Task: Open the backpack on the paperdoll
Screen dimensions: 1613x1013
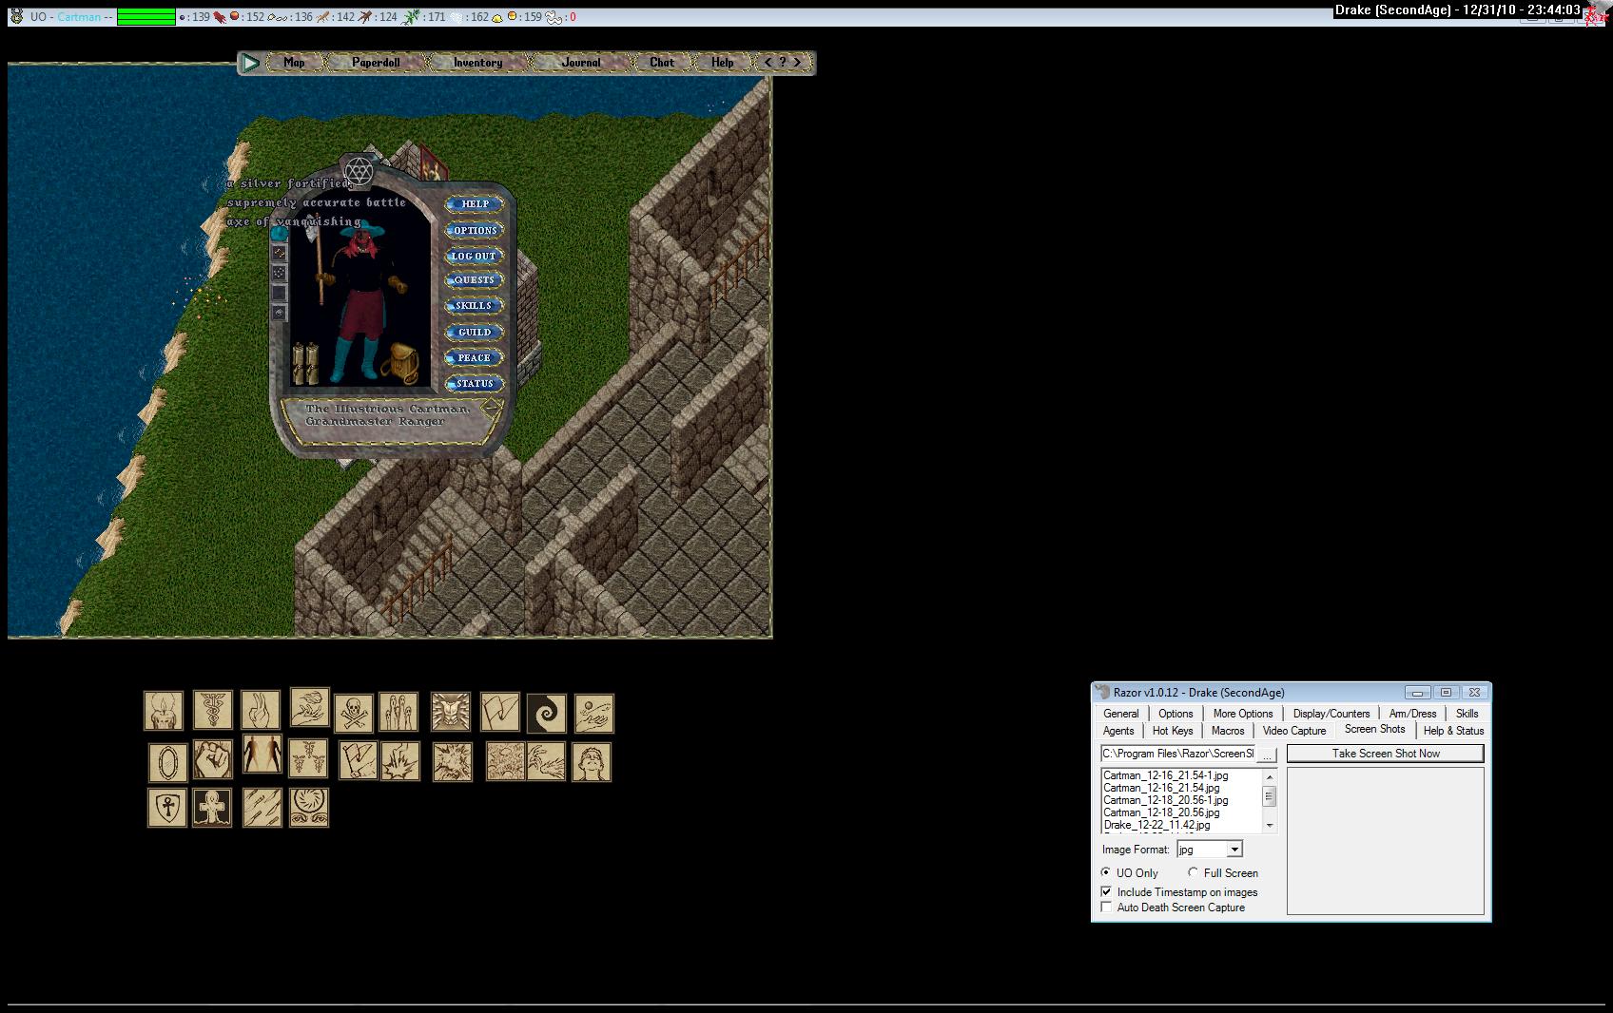Action: tap(399, 363)
